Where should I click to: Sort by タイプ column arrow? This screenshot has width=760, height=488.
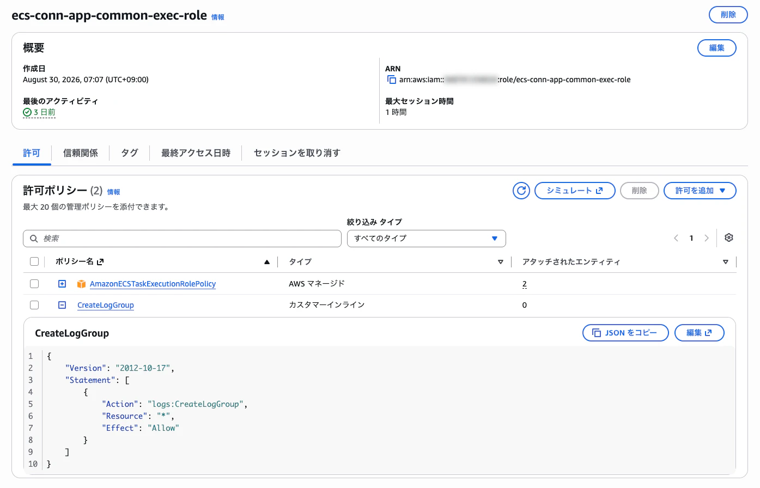click(501, 262)
